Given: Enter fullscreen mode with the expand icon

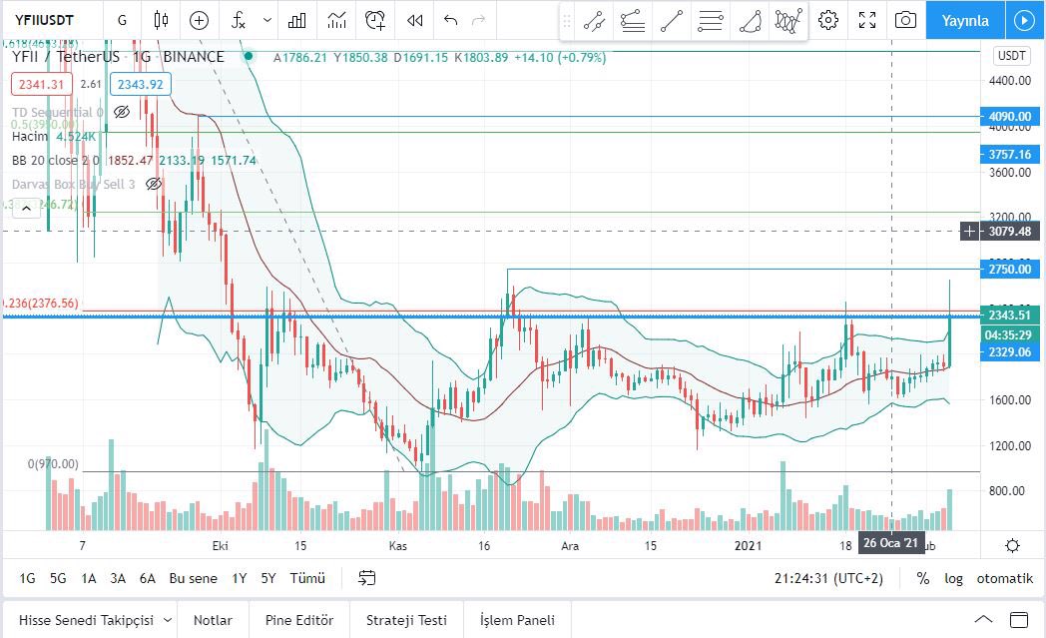Looking at the screenshot, I should pyautogui.click(x=867, y=20).
